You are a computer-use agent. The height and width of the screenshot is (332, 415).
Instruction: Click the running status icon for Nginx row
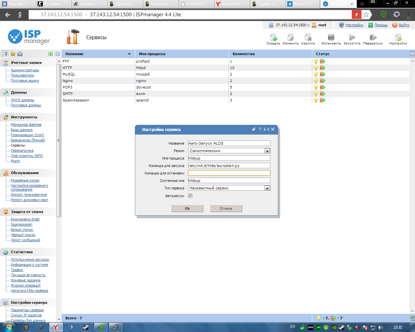pos(323,81)
